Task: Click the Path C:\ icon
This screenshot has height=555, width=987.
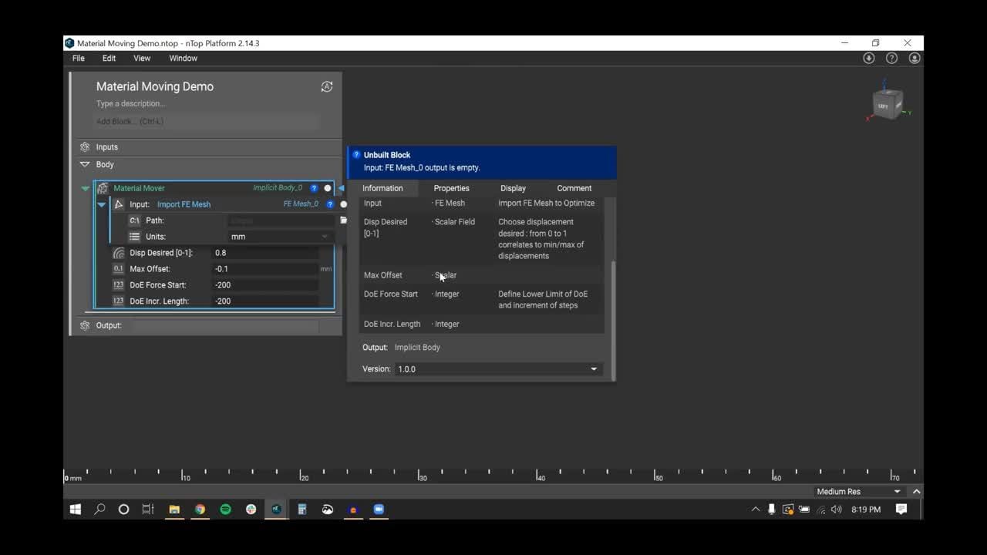Action: pyautogui.click(x=135, y=220)
